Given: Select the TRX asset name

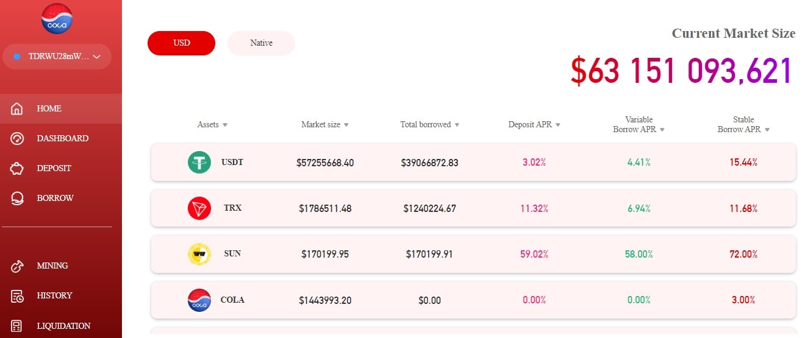Looking at the screenshot, I should click(x=232, y=208).
